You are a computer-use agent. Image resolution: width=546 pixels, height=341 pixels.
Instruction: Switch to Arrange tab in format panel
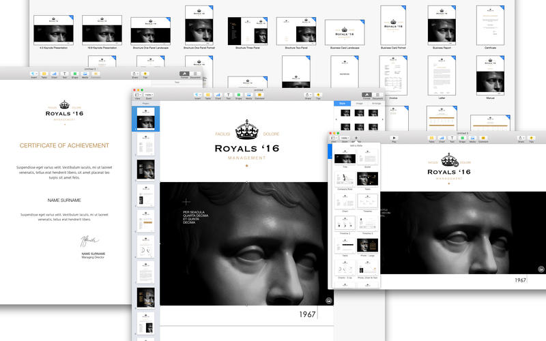(377, 104)
